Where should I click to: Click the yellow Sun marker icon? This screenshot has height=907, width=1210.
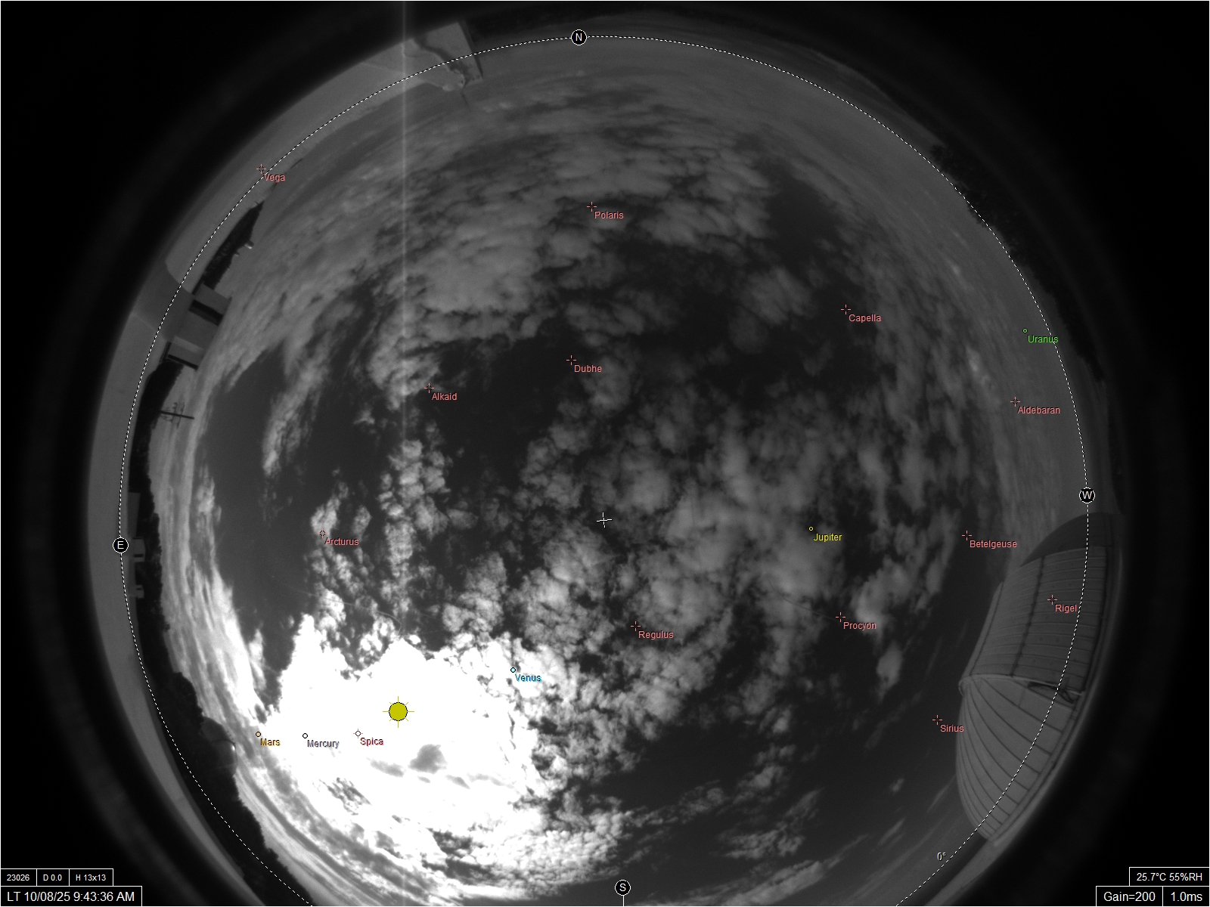coord(399,711)
